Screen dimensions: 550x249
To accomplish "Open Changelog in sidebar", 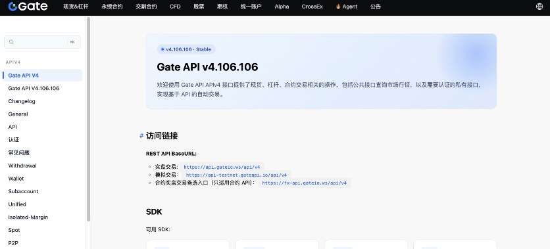I will (22, 101).
